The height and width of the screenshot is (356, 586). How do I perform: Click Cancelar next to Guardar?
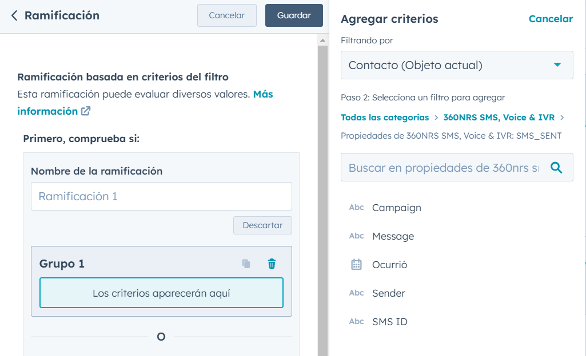pyautogui.click(x=226, y=15)
